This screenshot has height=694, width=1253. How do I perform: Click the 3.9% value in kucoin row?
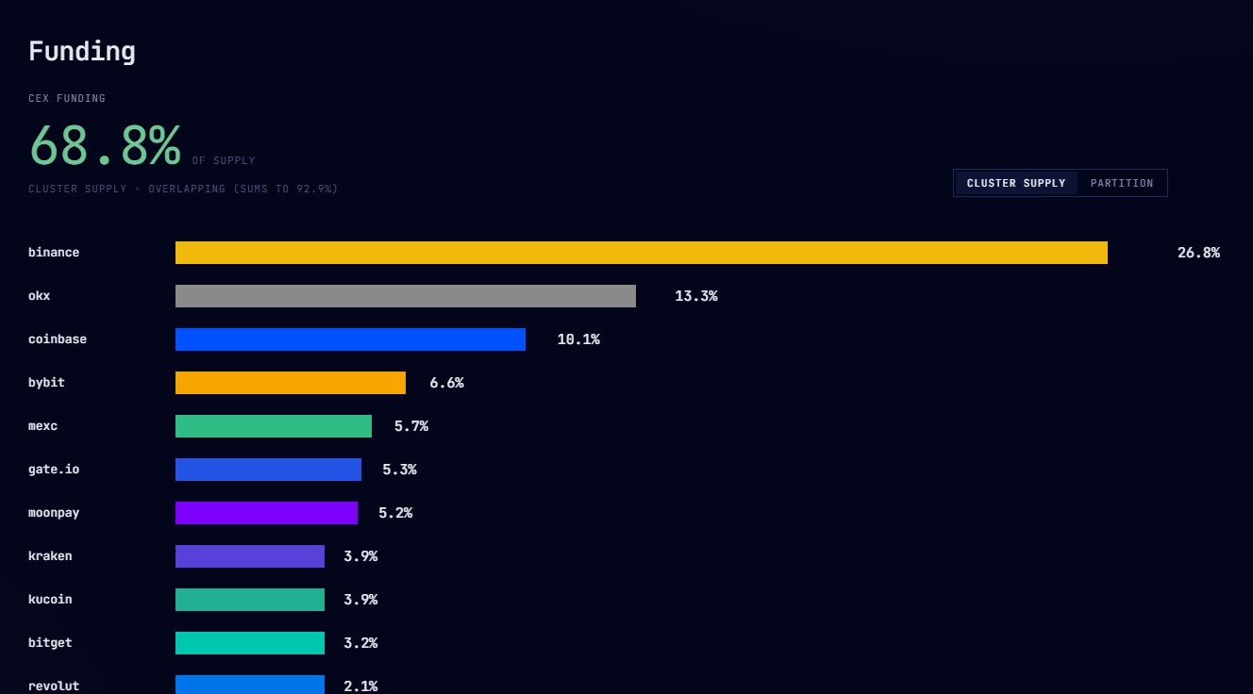(x=360, y=600)
